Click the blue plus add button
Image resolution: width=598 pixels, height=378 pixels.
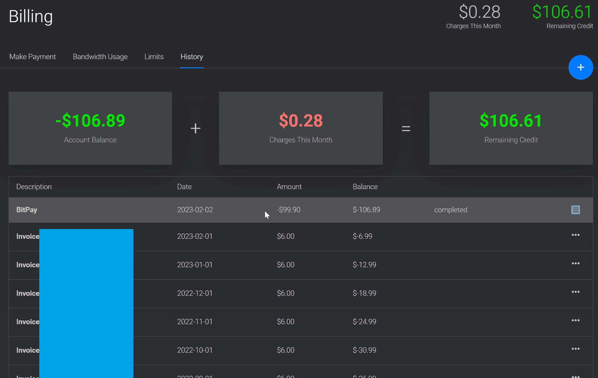(x=580, y=67)
